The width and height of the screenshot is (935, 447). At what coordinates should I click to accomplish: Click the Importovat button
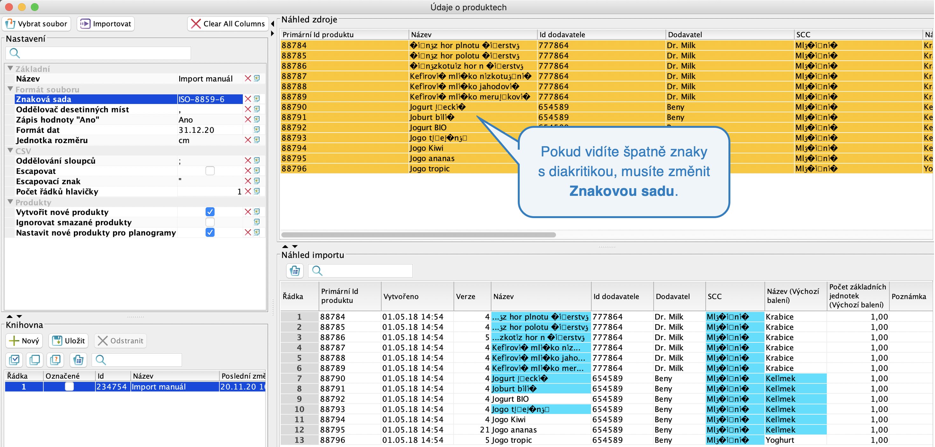click(x=105, y=24)
